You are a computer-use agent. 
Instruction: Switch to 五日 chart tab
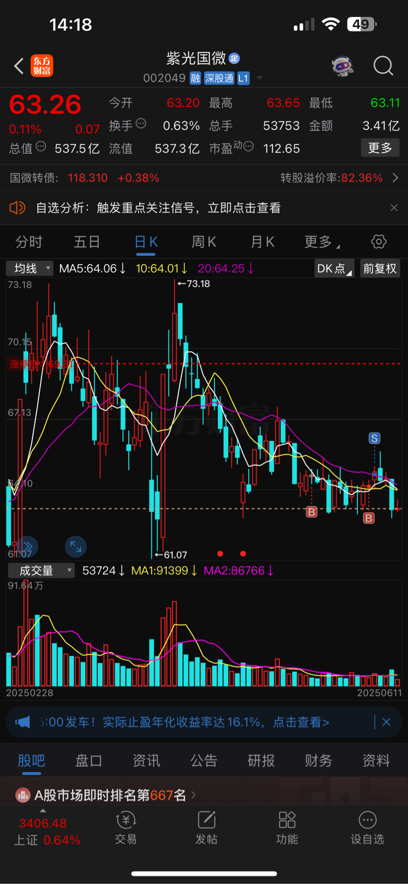pyautogui.click(x=87, y=242)
